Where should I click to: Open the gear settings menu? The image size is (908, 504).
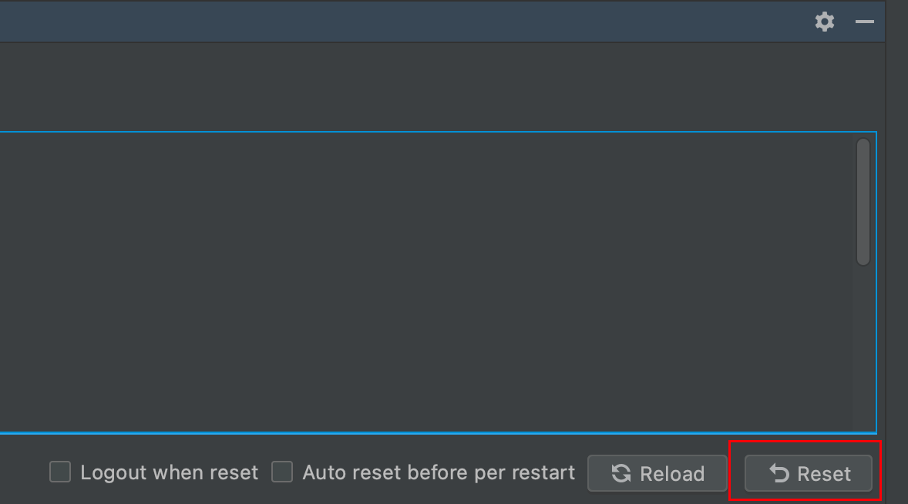pos(824,22)
